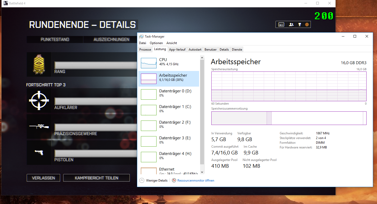
Task: Click the back arrow icon in Battlefield 4
Action: point(281,25)
